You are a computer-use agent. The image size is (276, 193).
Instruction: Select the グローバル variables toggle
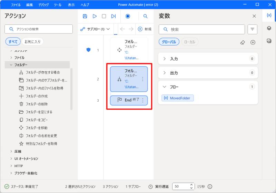pyautogui.click(x=169, y=42)
